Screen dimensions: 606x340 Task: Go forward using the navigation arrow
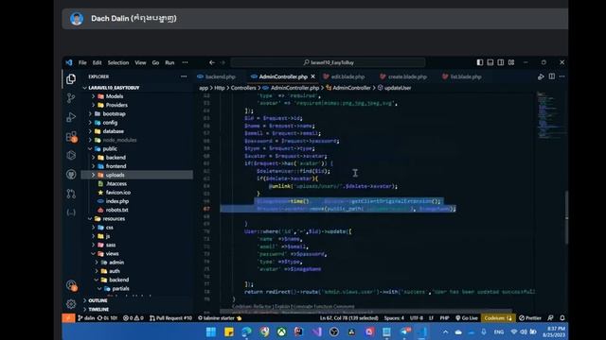tap(223, 62)
